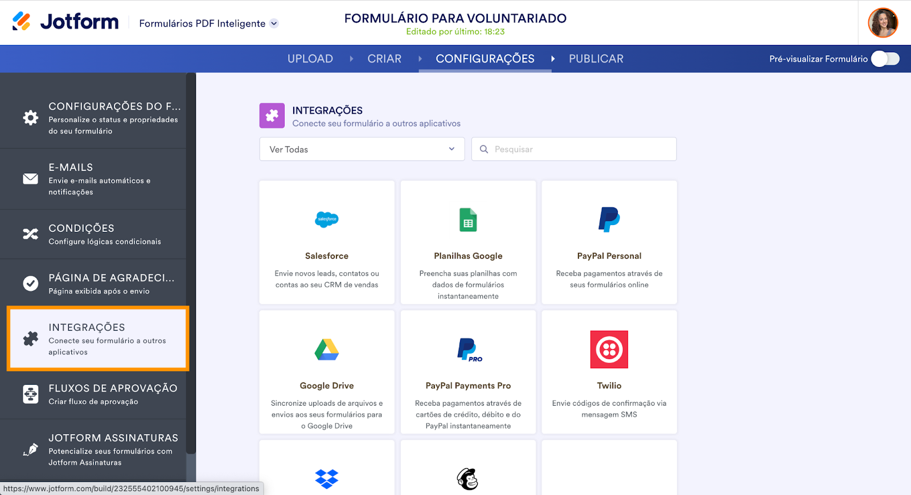Click the PayPal Personal logo icon
The height and width of the screenshot is (495, 911).
click(609, 219)
